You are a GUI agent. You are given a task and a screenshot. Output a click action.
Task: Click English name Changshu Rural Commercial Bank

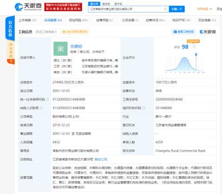(x=180, y=151)
